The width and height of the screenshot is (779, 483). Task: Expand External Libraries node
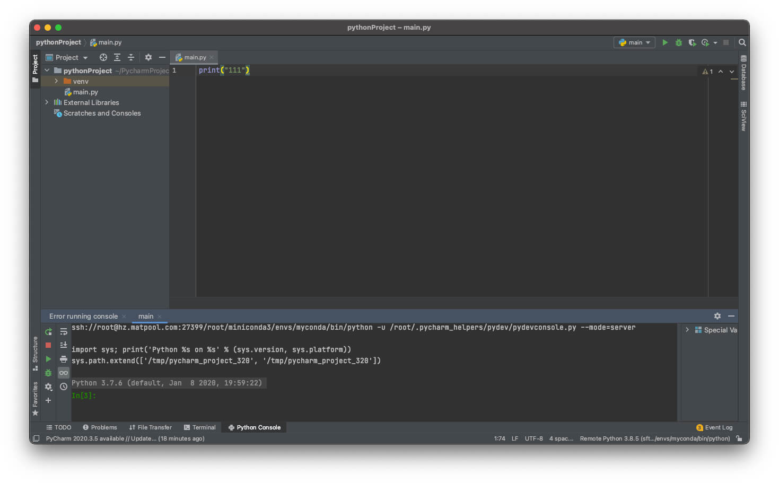[x=47, y=102]
